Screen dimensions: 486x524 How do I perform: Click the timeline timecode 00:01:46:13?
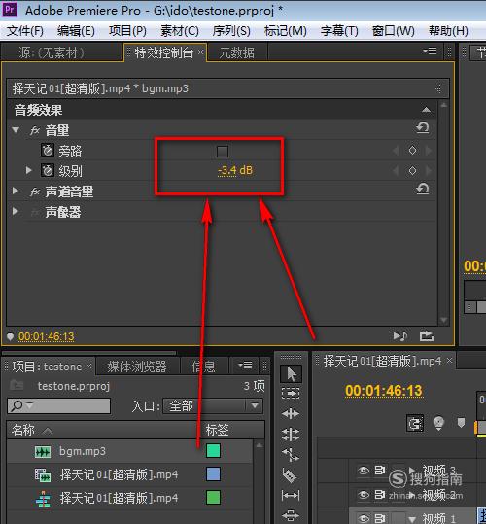pyautogui.click(x=384, y=391)
